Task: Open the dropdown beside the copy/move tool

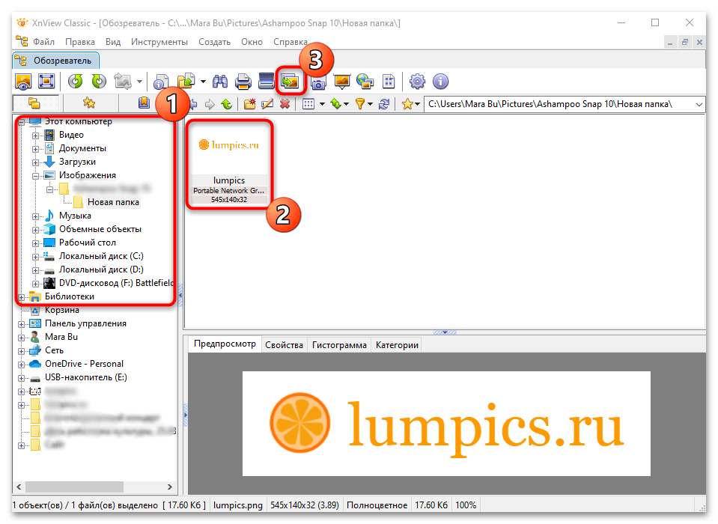Action: coord(203,82)
